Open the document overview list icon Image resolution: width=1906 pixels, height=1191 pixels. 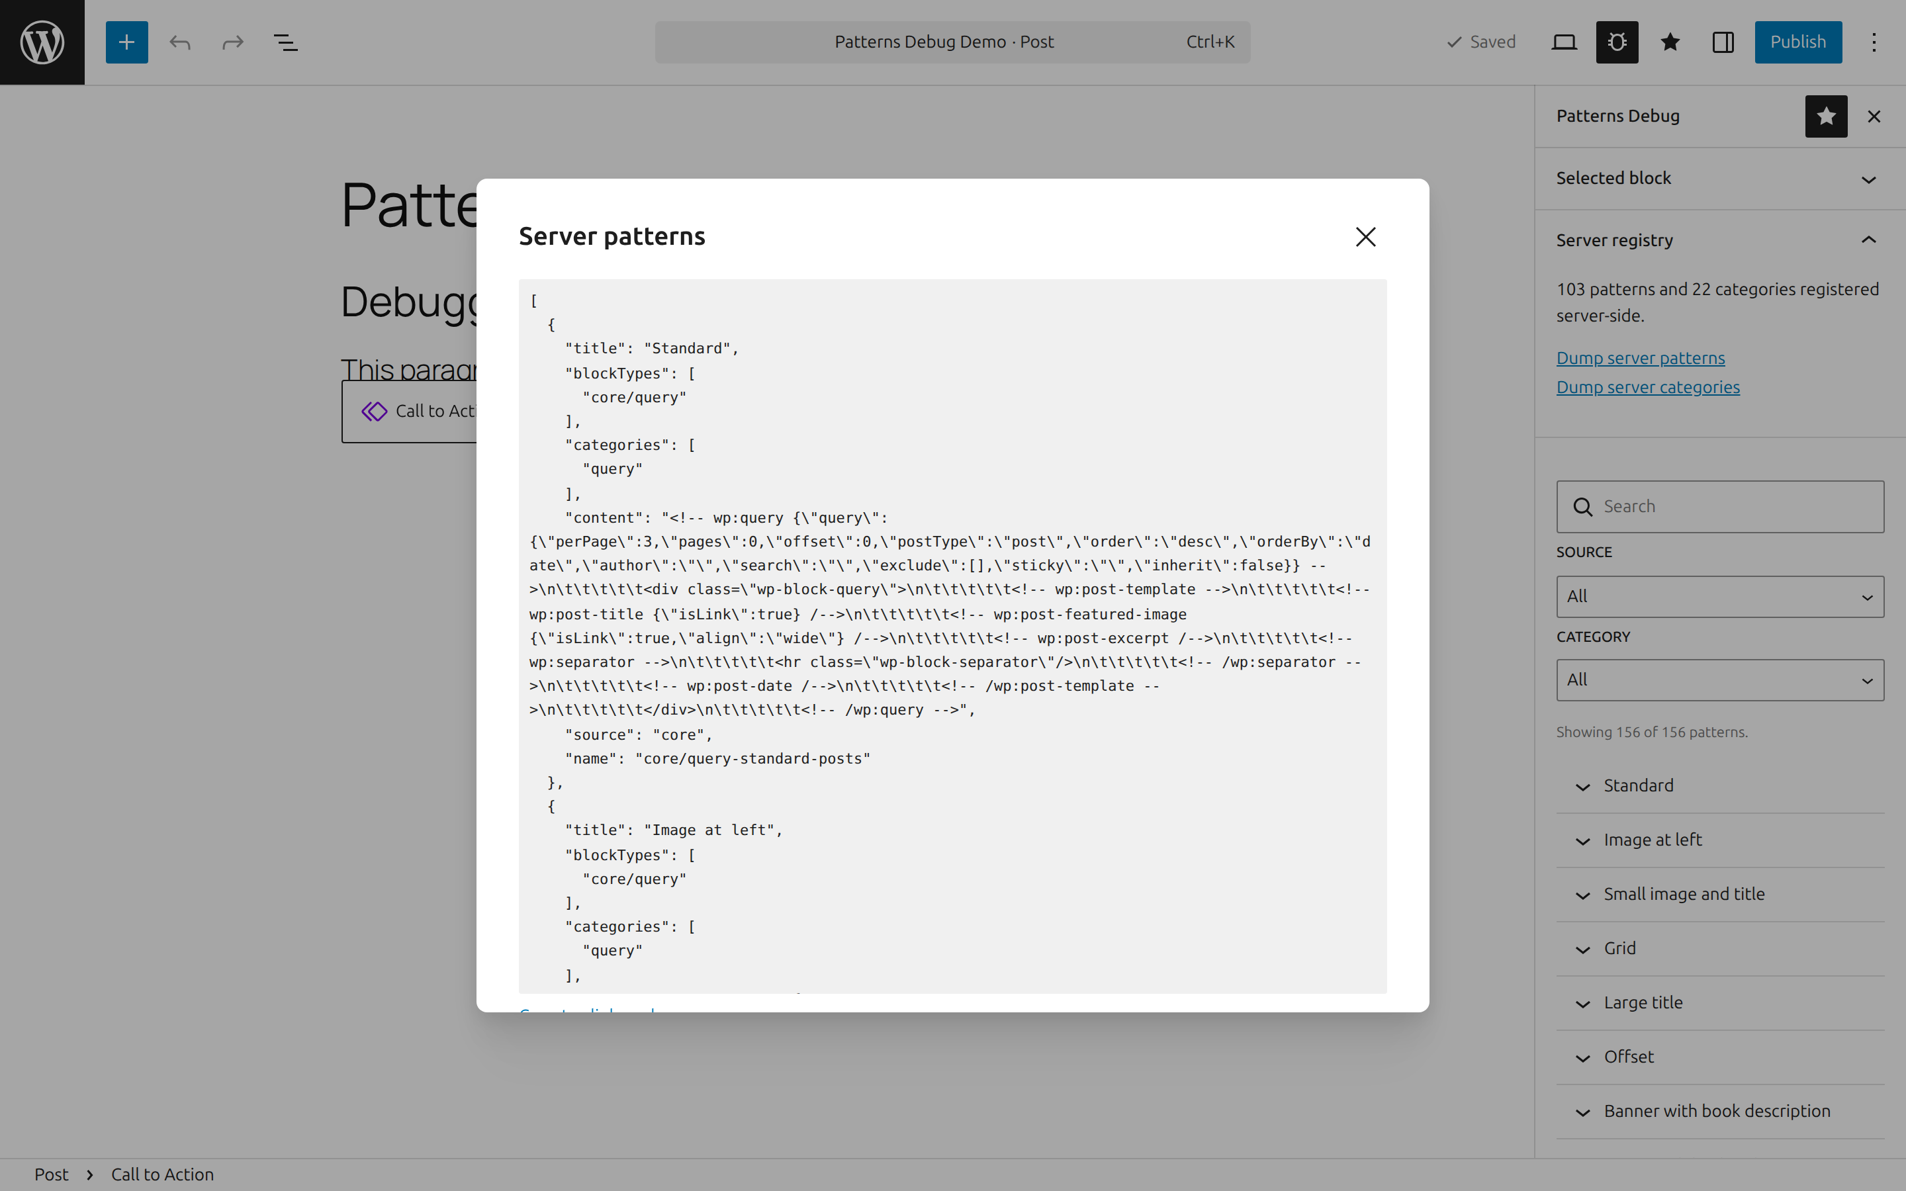pos(286,42)
